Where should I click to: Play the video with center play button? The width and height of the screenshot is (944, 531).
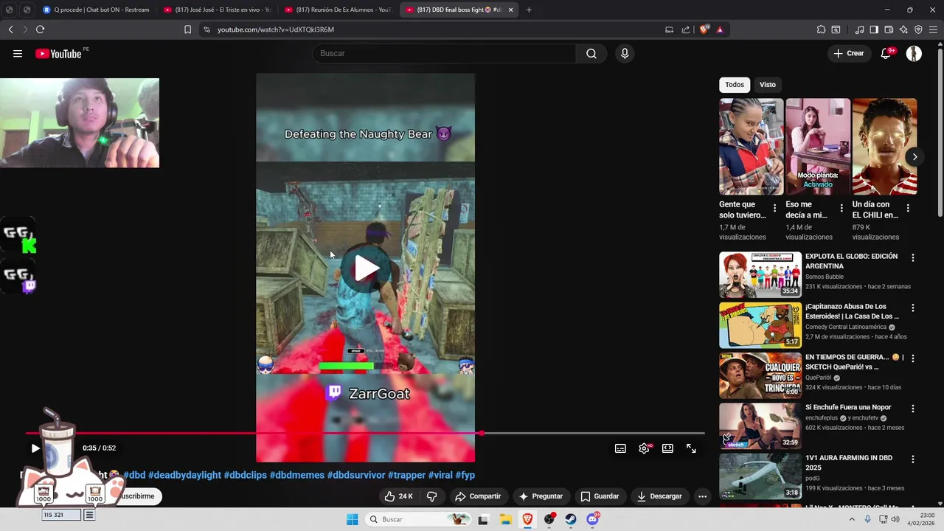(x=366, y=268)
